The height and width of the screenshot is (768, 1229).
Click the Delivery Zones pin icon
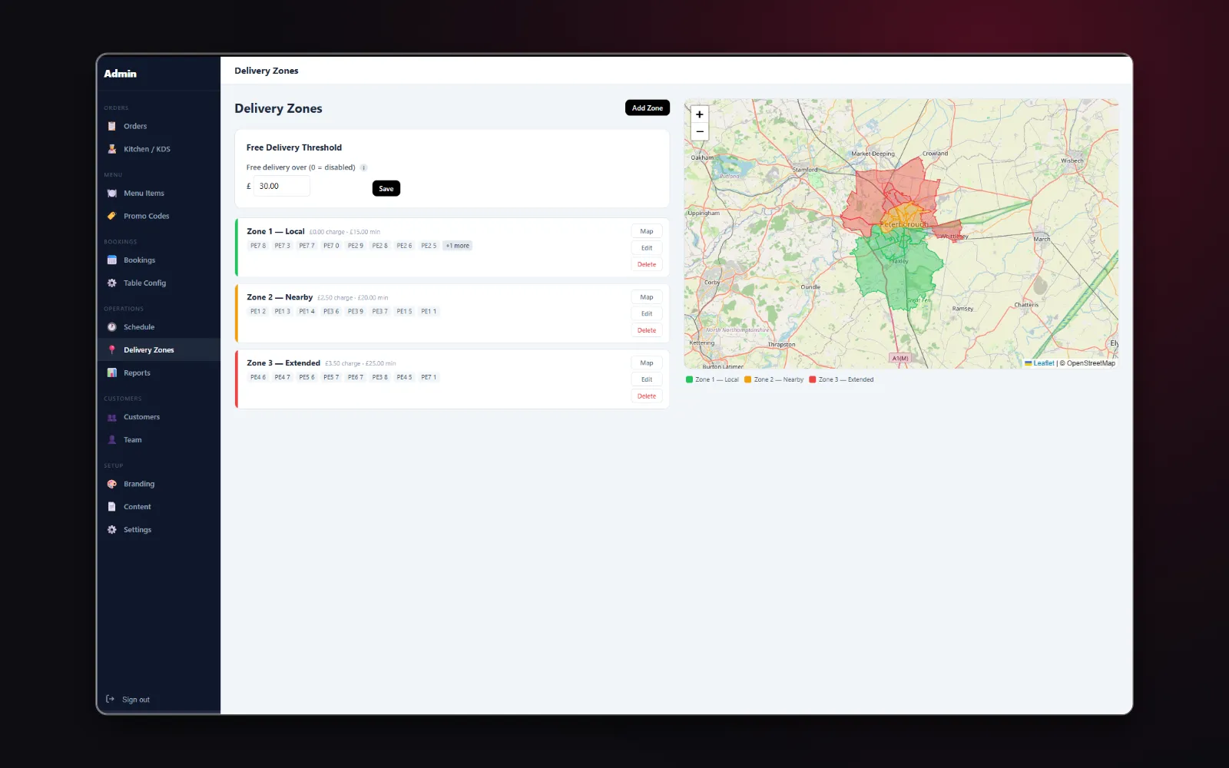pos(112,349)
